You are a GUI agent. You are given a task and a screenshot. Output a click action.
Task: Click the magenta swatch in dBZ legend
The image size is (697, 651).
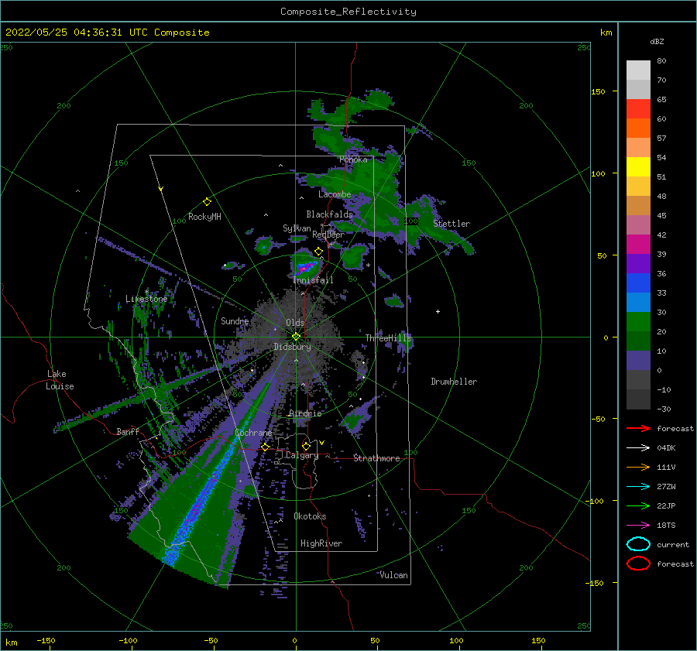(x=638, y=245)
